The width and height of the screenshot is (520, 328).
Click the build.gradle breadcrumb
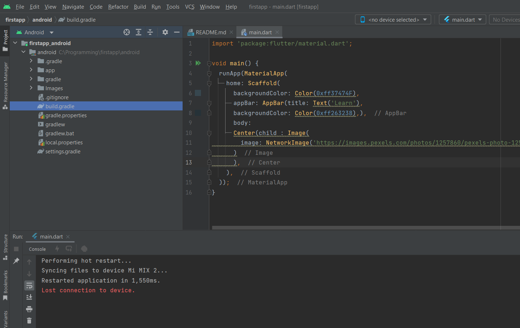point(77,20)
